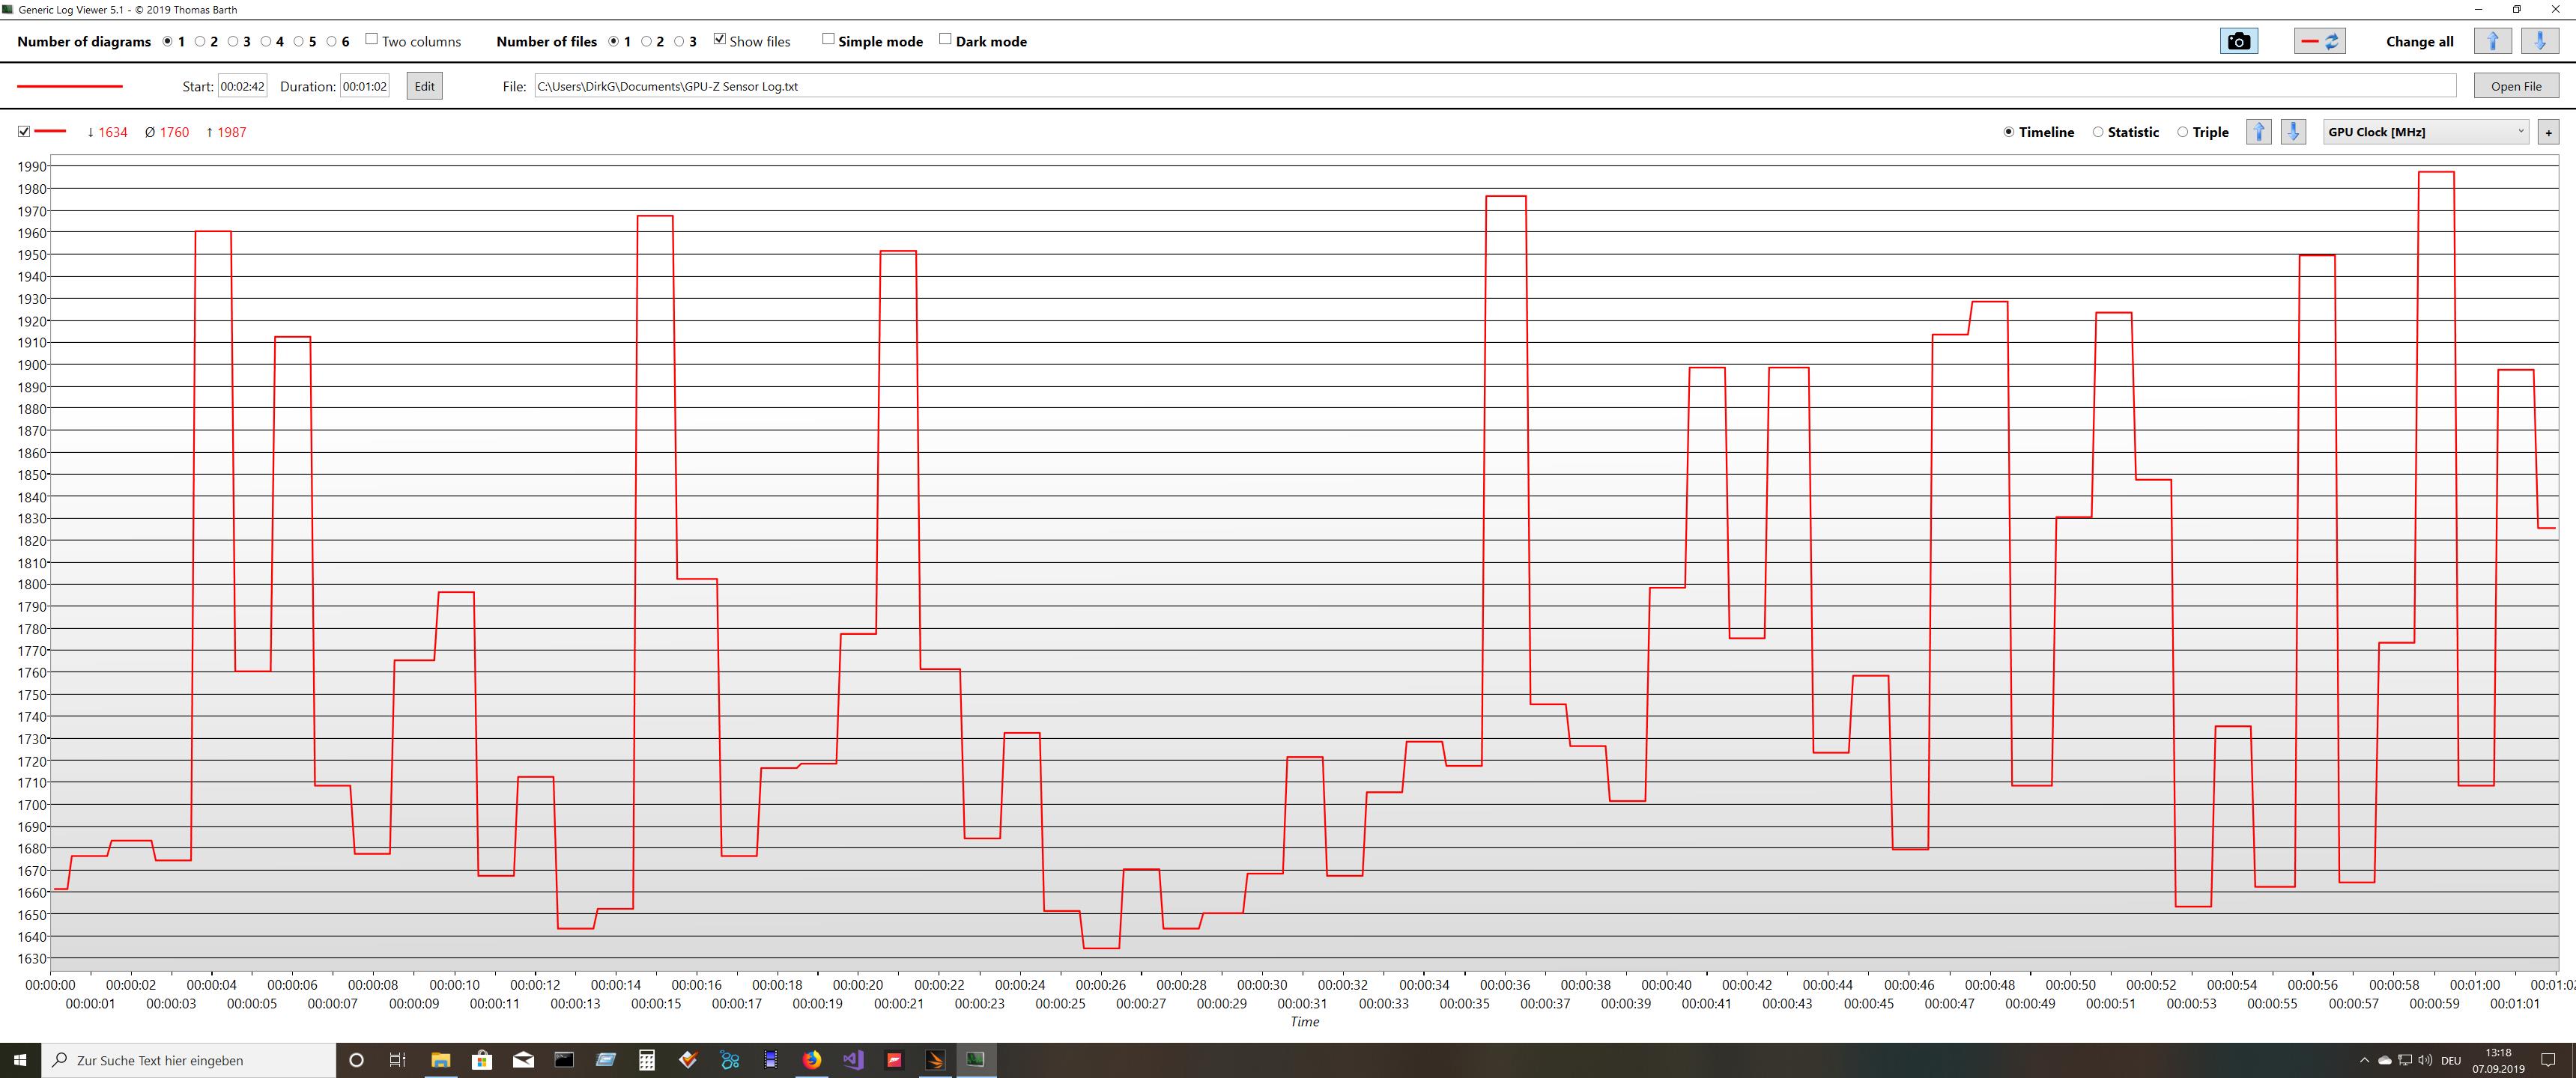Click the down arrow beside GPU Clock dropdown
The width and height of the screenshot is (2576, 1078).
point(2293,132)
